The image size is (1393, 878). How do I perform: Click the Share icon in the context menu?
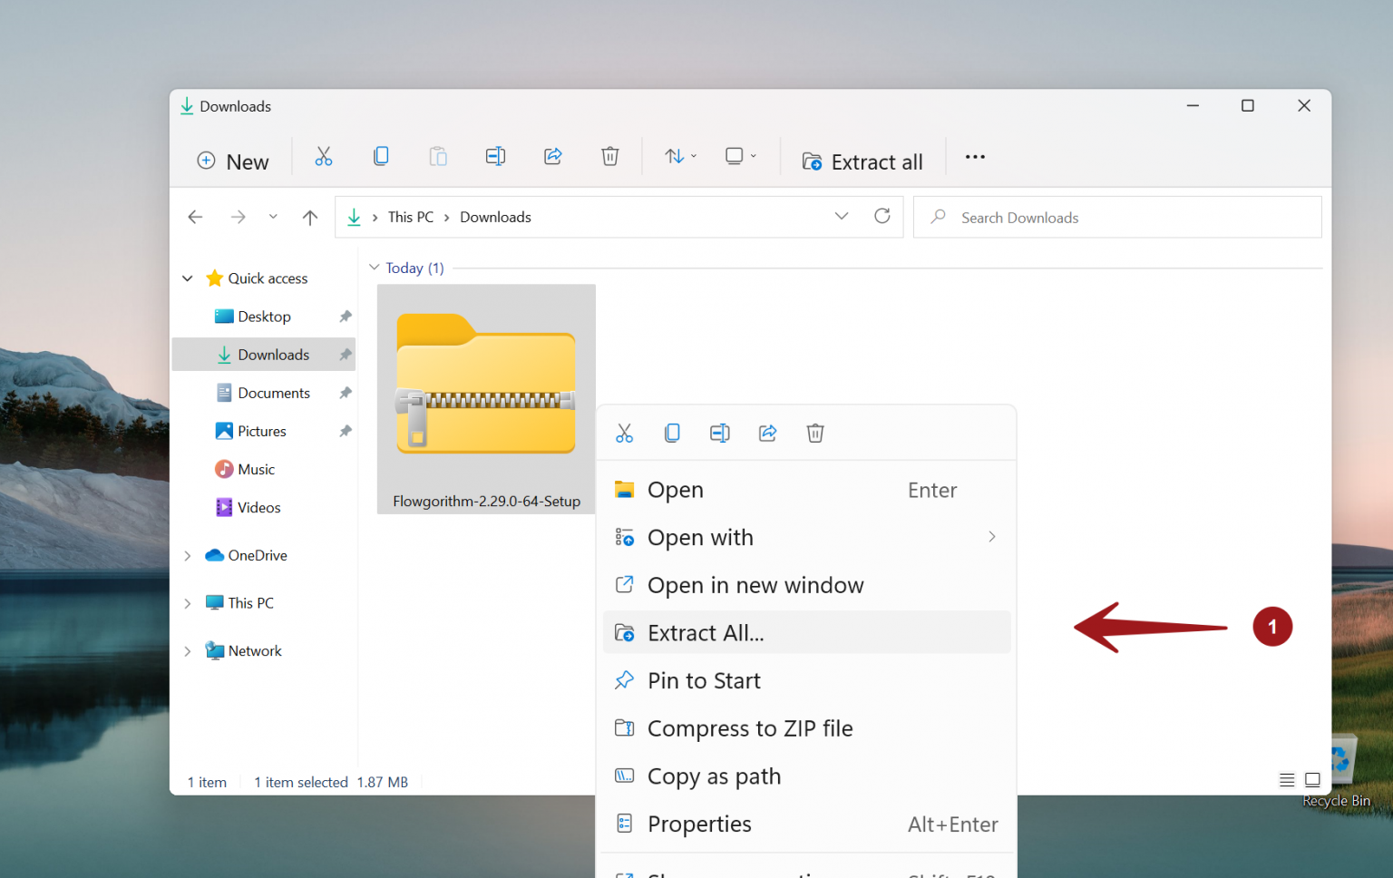pyautogui.click(x=767, y=434)
